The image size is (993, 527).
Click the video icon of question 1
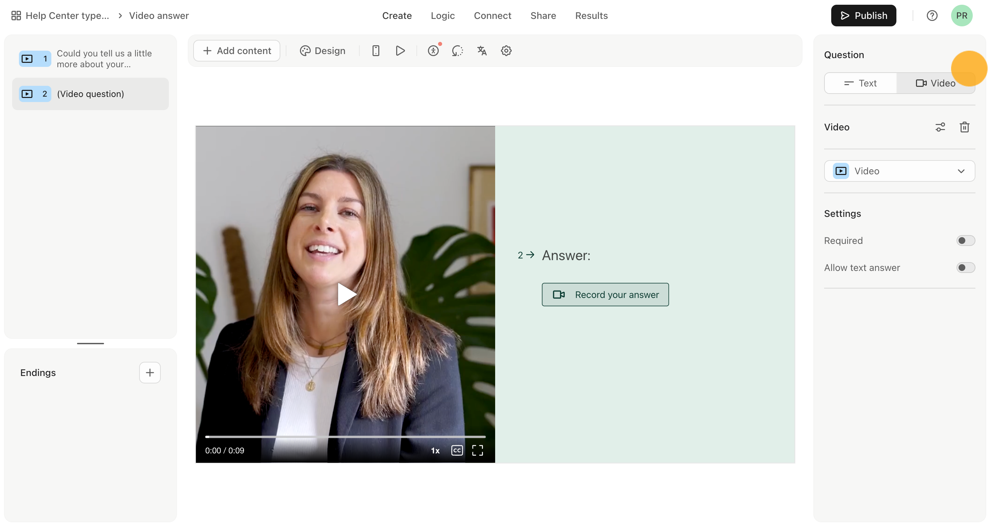click(27, 58)
